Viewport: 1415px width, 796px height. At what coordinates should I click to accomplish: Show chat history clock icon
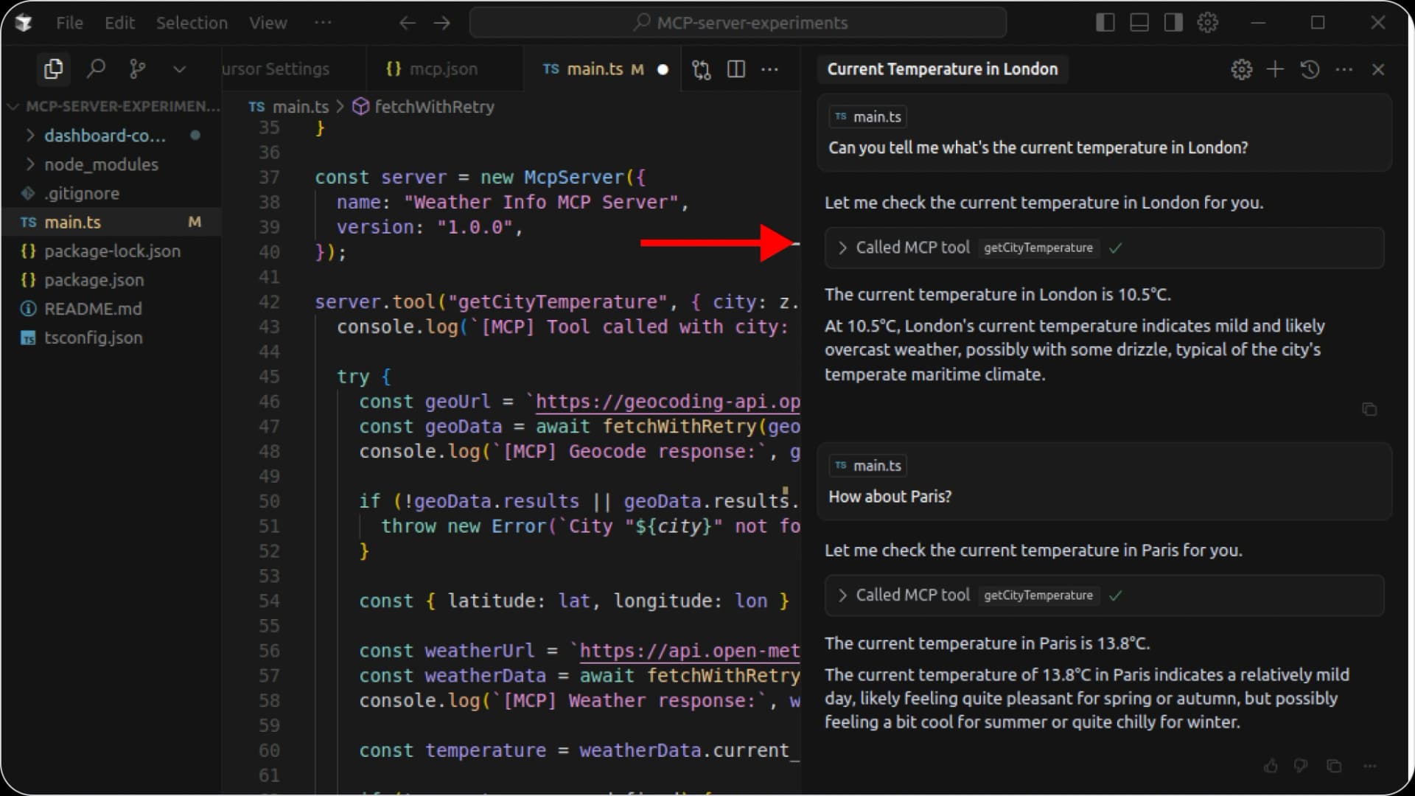(1310, 69)
